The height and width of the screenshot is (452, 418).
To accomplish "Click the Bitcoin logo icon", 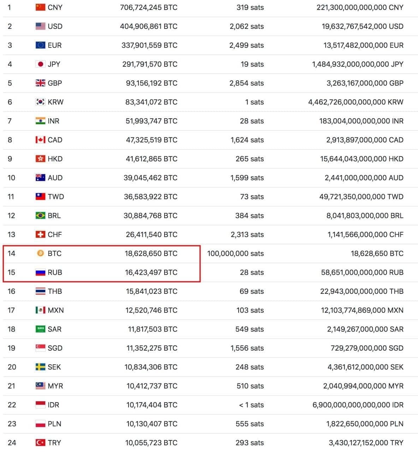I will coord(41,254).
